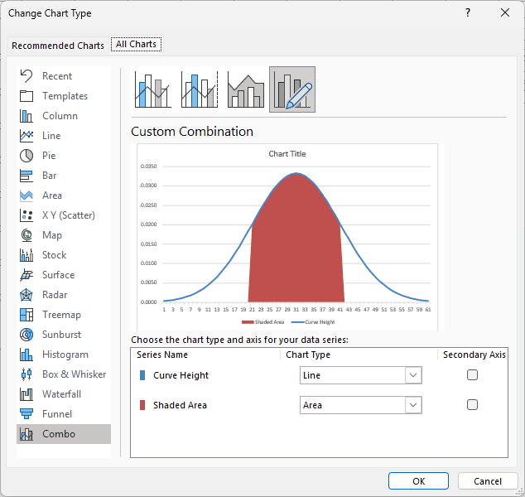Click the Shaded Area series name
Viewport: 525px width, 497px height.
coord(180,405)
